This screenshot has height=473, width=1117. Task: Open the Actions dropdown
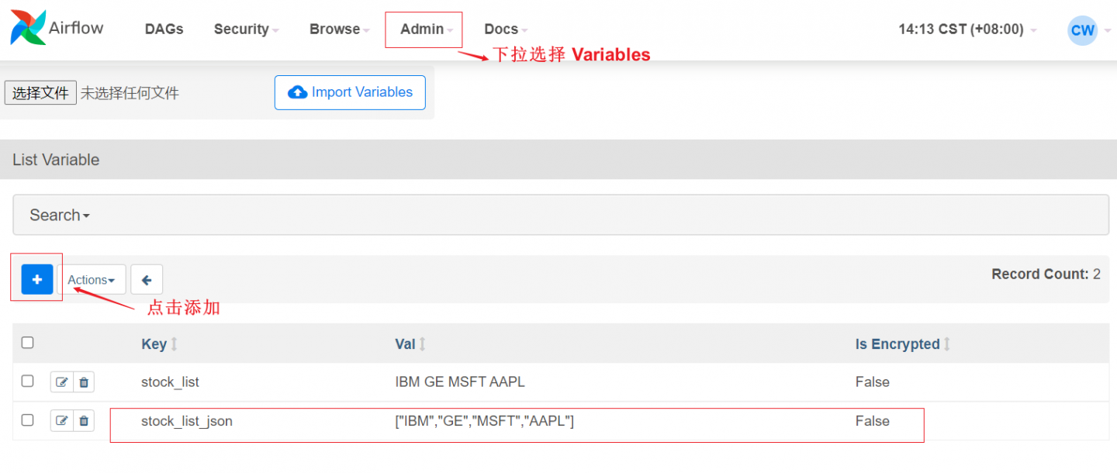[91, 280]
